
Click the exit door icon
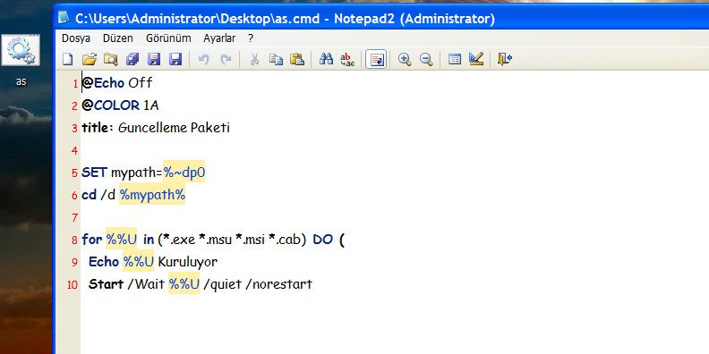505,59
